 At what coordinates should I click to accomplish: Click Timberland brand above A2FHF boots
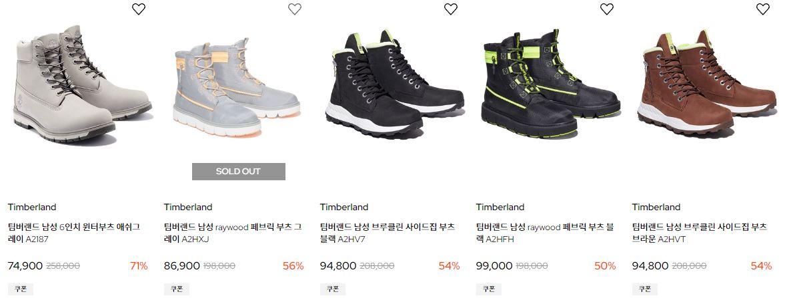click(x=500, y=207)
